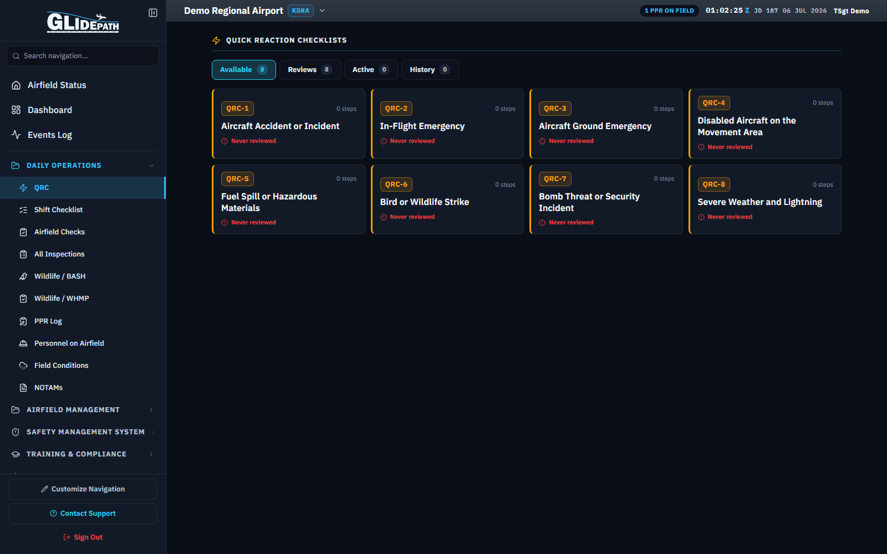Image resolution: width=887 pixels, height=554 pixels.
Task: Click the All Inspections clipboard icon
Action: (x=23, y=254)
